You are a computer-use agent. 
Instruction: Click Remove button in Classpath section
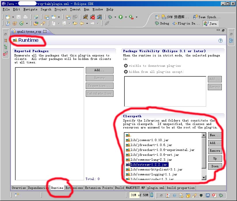pyautogui.click(x=215, y=151)
